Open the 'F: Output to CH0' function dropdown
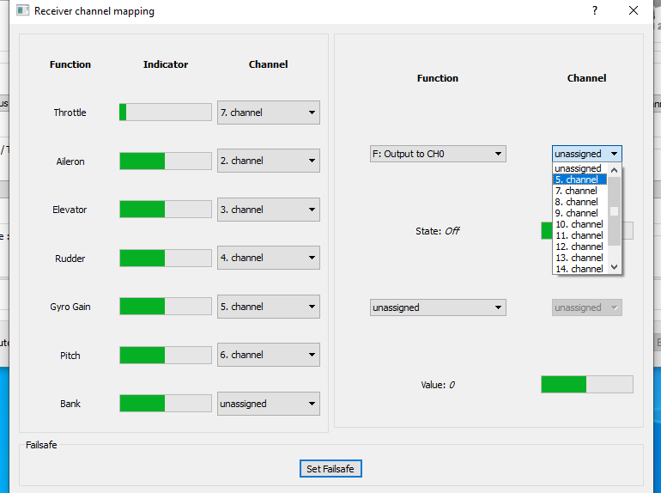Screen dimensions: 661x493 point(438,154)
